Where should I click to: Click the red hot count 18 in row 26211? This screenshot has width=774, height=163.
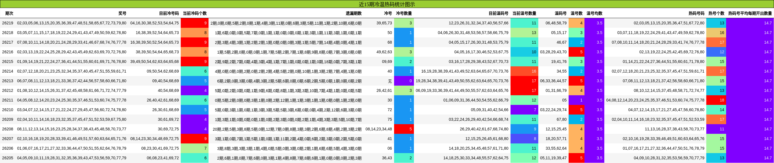pyautogui.click(x=716, y=100)
